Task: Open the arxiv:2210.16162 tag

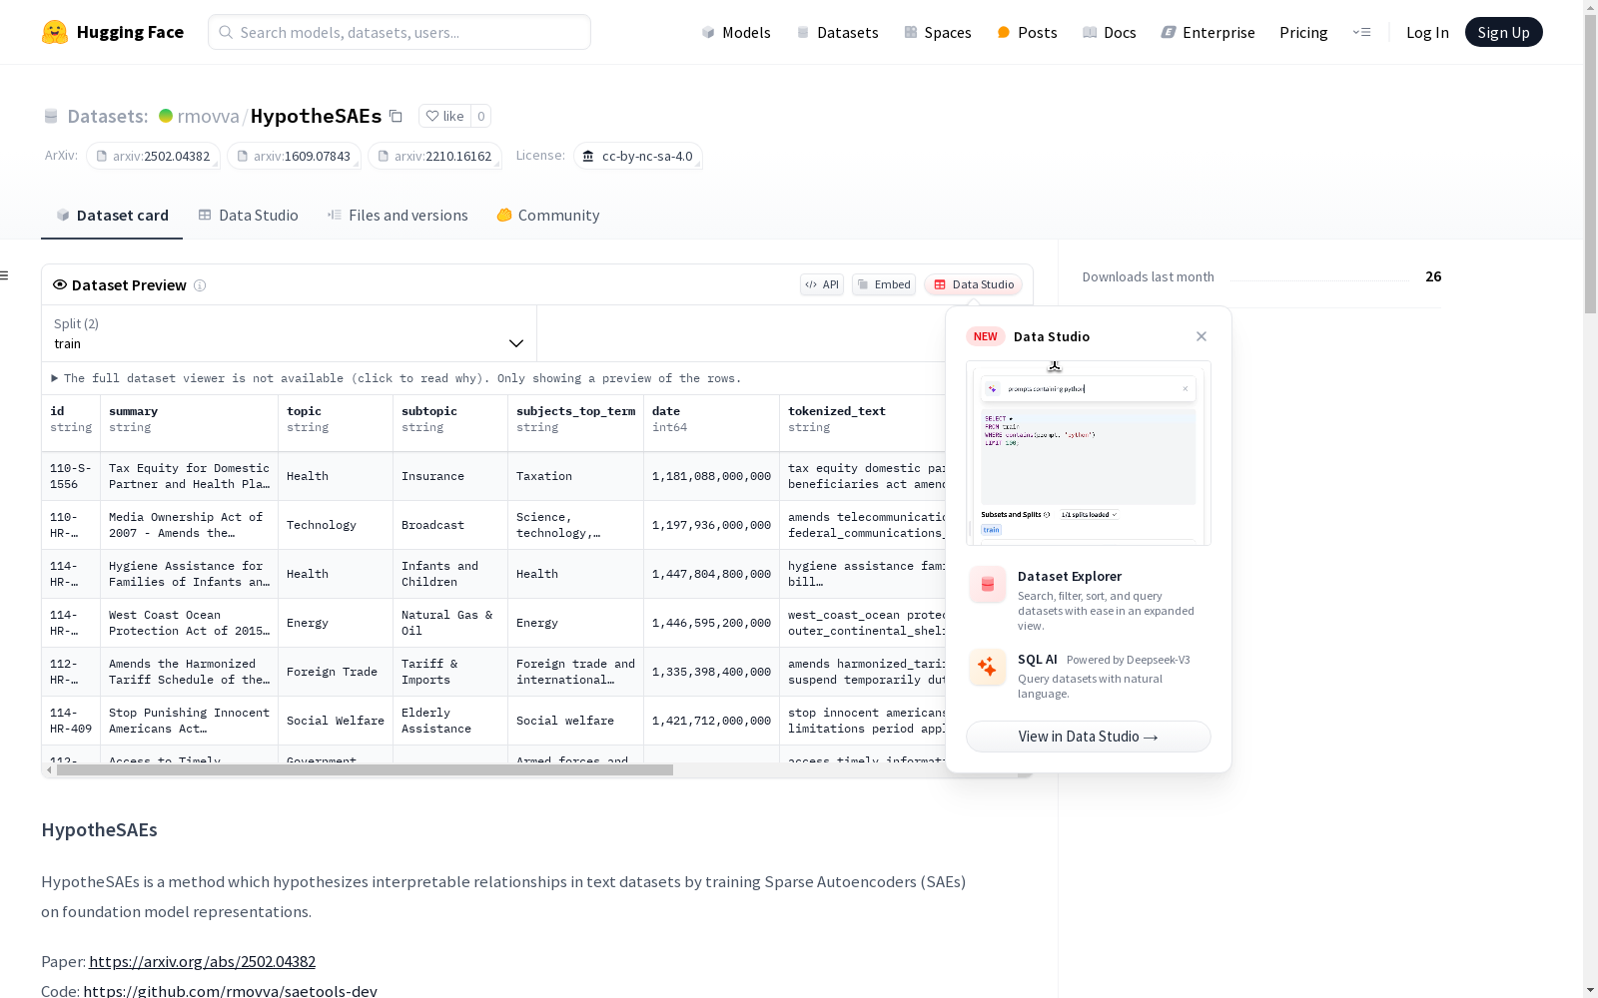Action: pos(434,157)
